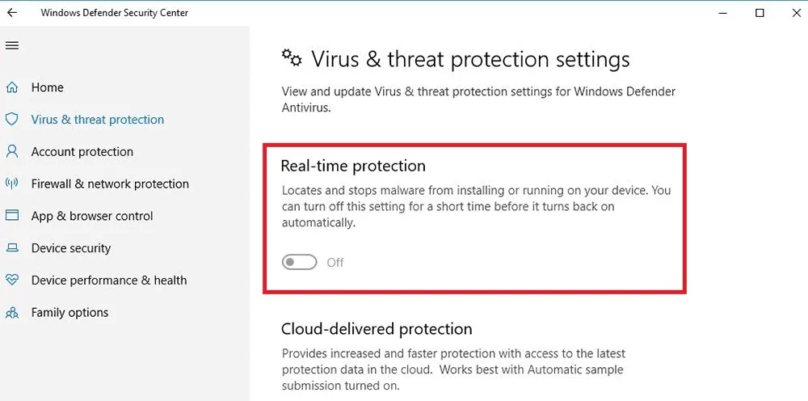Open Account protection section
The height and width of the screenshot is (401, 808).
(x=82, y=151)
